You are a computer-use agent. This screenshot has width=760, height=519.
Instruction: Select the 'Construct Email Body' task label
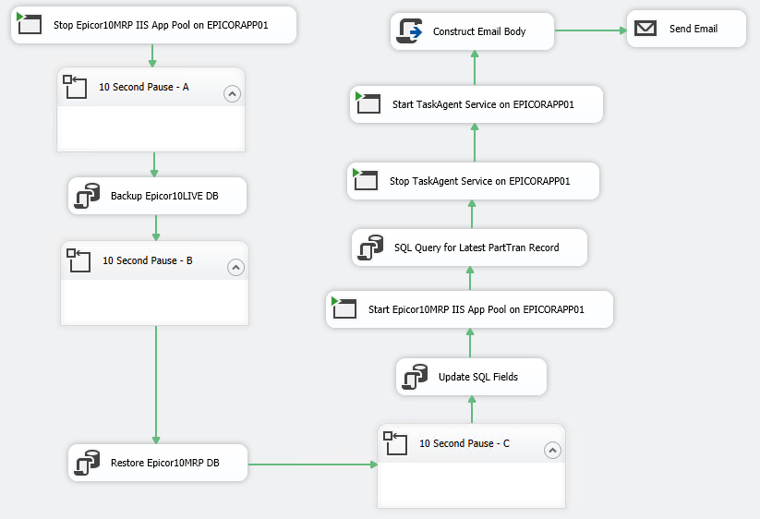(479, 31)
